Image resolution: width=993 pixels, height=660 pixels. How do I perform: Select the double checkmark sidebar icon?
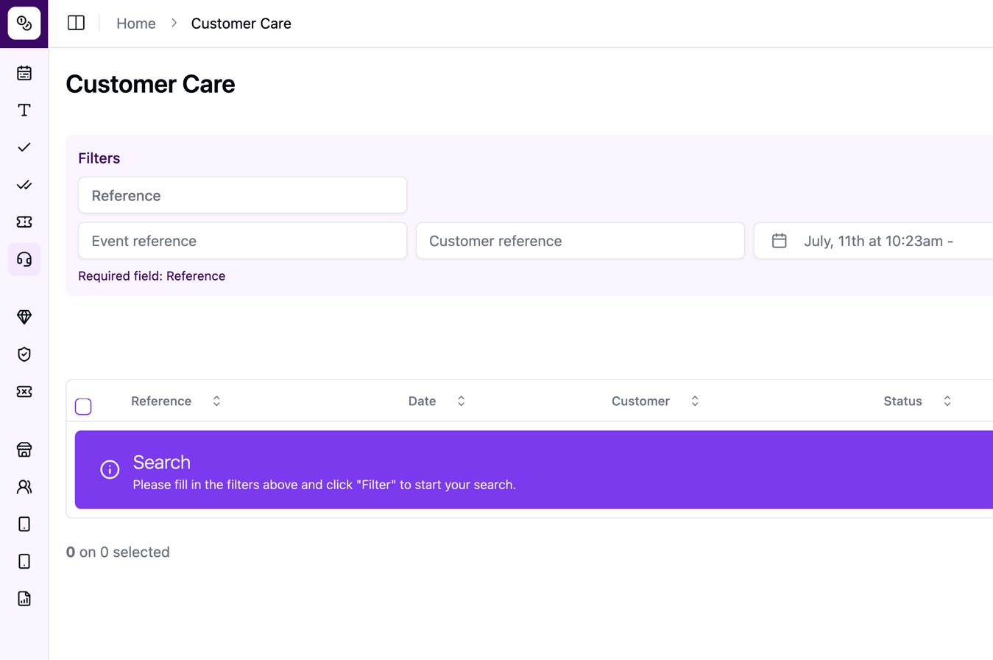coord(24,185)
